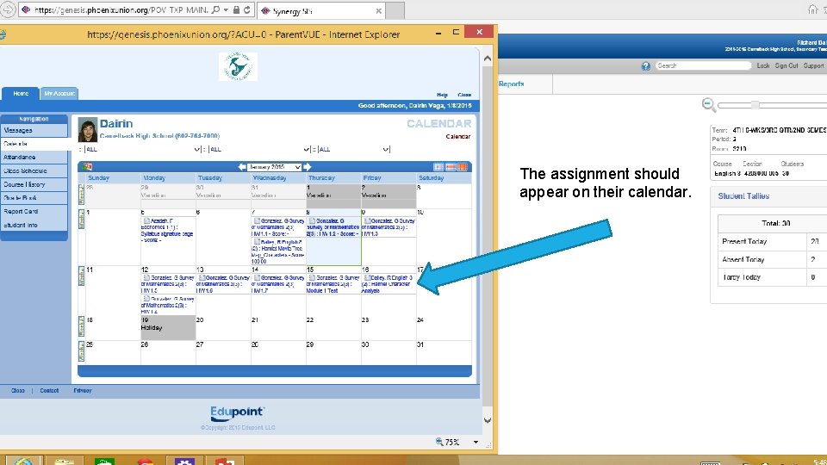Viewport: 827px width, 465px height.
Task: Click the Holiday cell on Monday 19
Action: tap(168, 328)
